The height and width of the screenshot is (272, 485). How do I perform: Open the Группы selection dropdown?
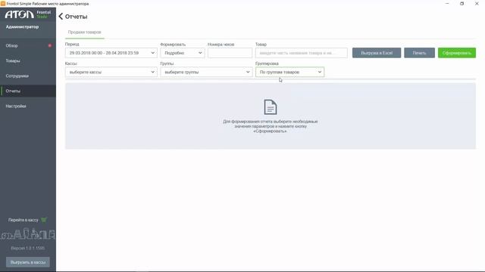pos(206,73)
